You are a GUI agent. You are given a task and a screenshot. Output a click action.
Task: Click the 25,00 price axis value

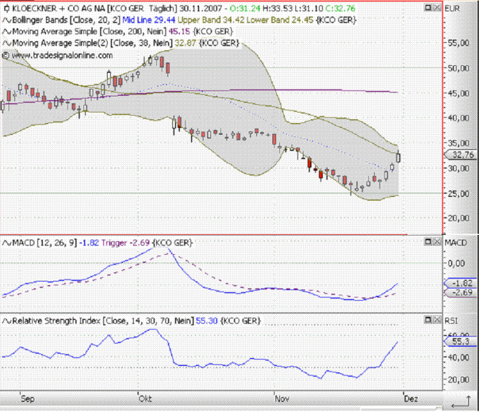pyautogui.click(x=458, y=193)
